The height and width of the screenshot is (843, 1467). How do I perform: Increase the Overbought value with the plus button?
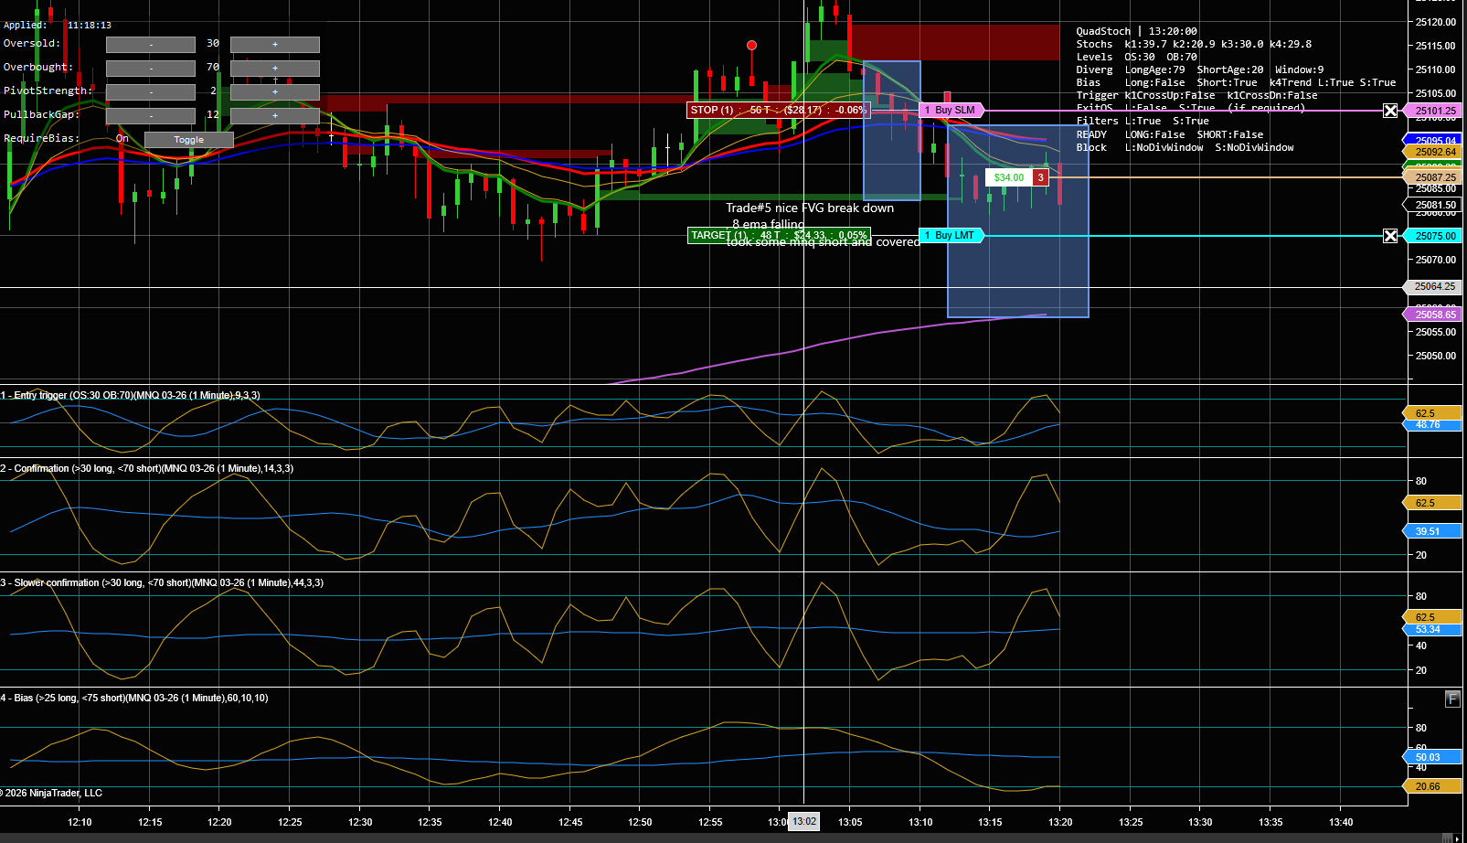click(x=275, y=68)
